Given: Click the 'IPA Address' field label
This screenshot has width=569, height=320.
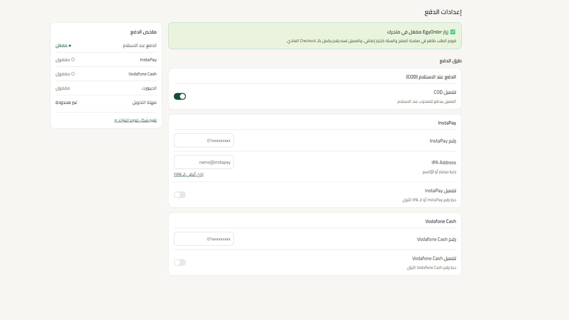Looking at the screenshot, I should click(444, 163).
